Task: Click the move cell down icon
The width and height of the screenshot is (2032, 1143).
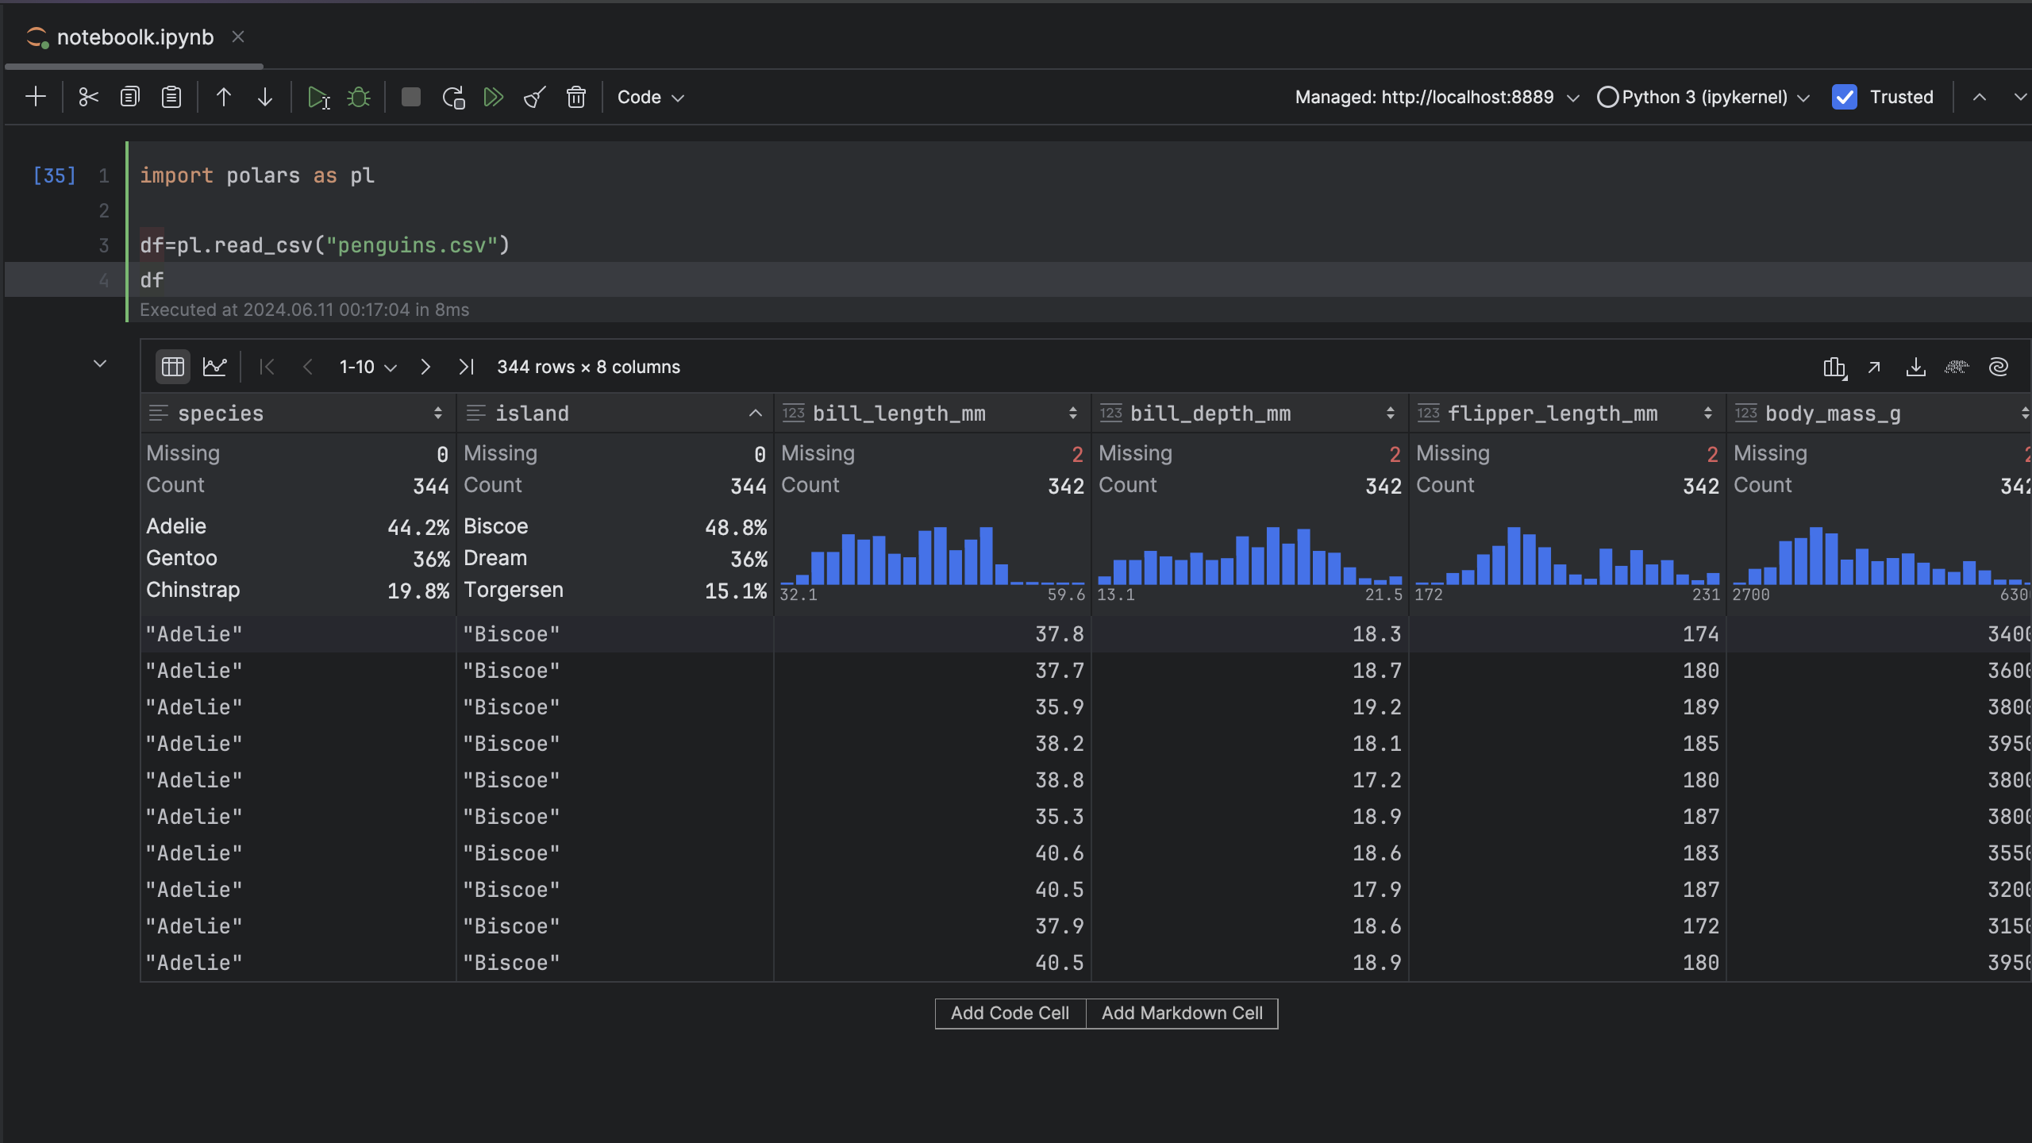Action: 264,96
